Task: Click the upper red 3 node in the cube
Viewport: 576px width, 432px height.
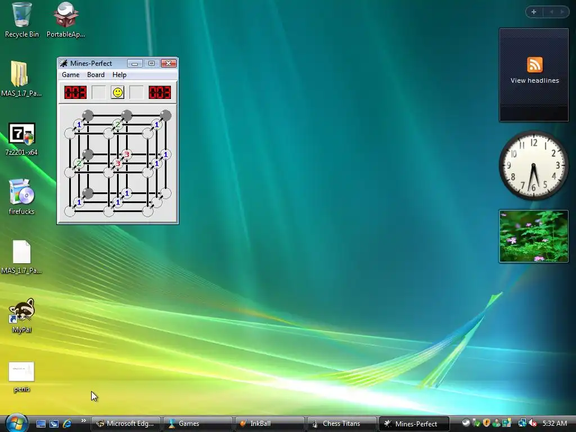Action: pos(127,154)
